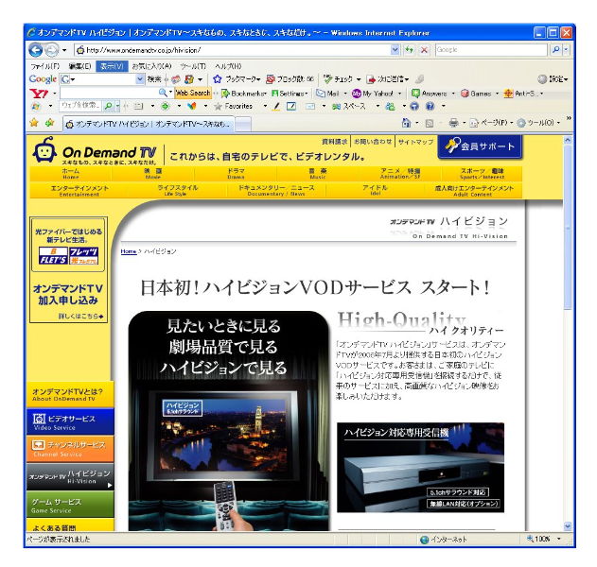This screenshot has height=567, width=597.
Task: Click Google toolbar 検索 button
Action: [154, 79]
